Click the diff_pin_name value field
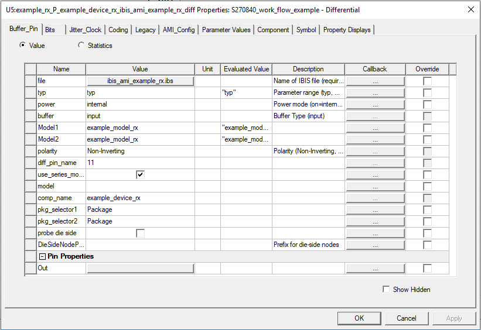The height and width of the screenshot is (330, 481). (139, 163)
